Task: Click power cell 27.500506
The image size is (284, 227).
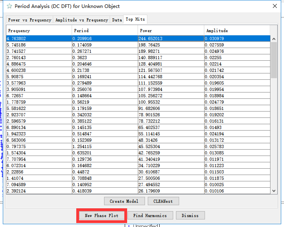Action: point(171,178)
